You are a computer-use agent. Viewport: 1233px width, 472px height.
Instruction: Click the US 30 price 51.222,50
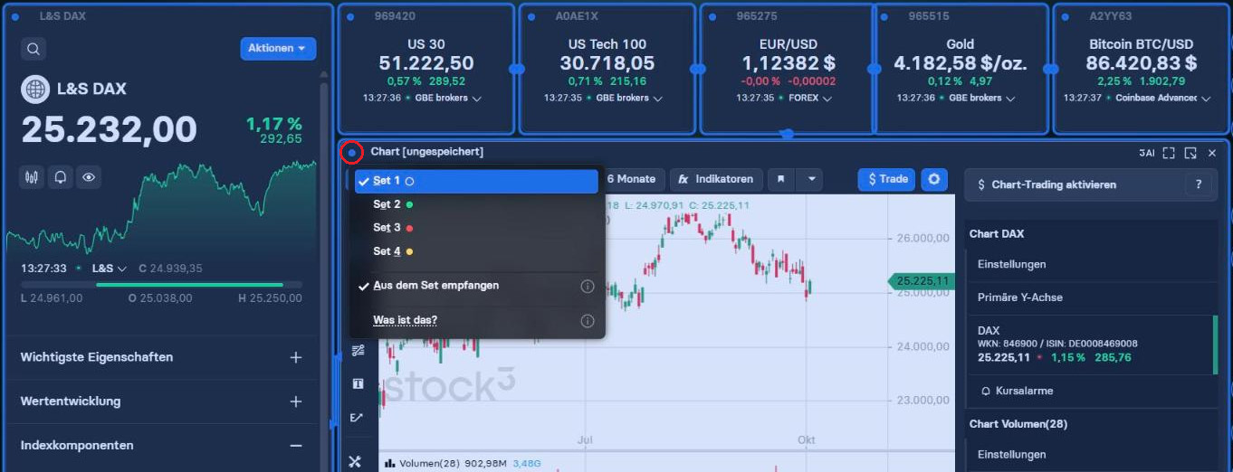tap(426, 63)
